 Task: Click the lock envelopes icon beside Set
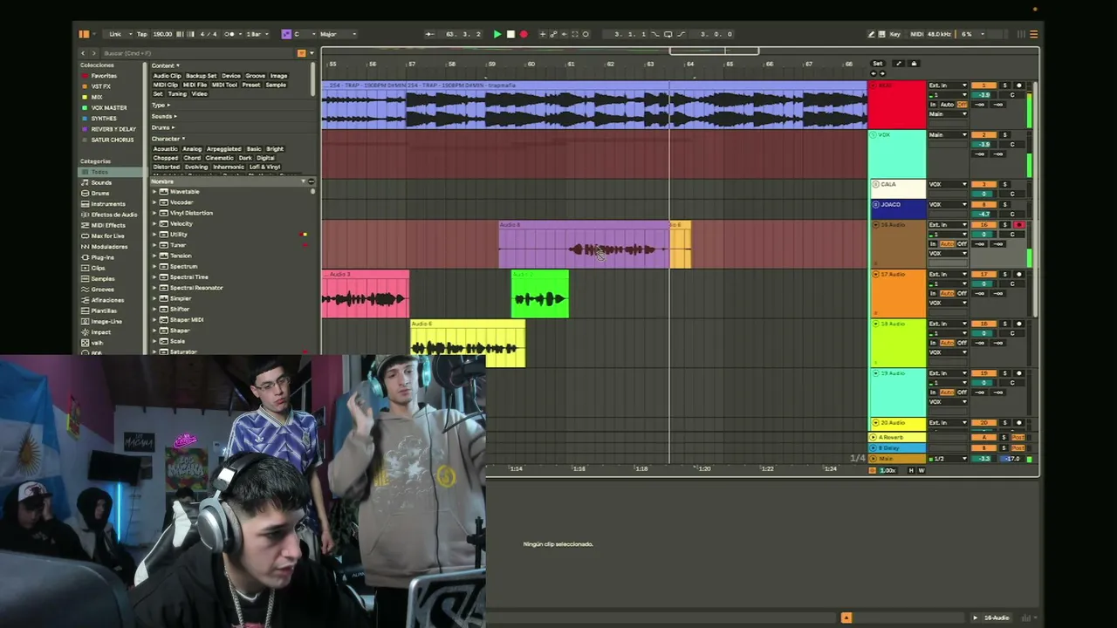click(914, 64)
